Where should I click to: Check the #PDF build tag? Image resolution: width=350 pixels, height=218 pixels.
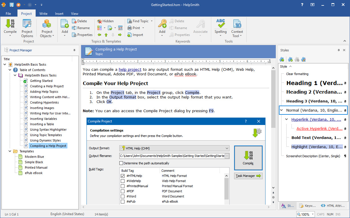pos(122,191)
